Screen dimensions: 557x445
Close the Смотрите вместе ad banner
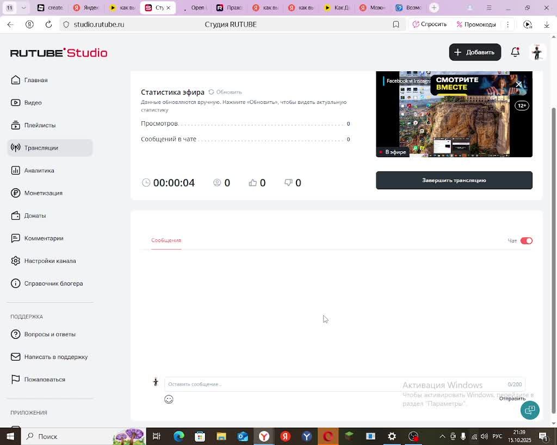518,84
